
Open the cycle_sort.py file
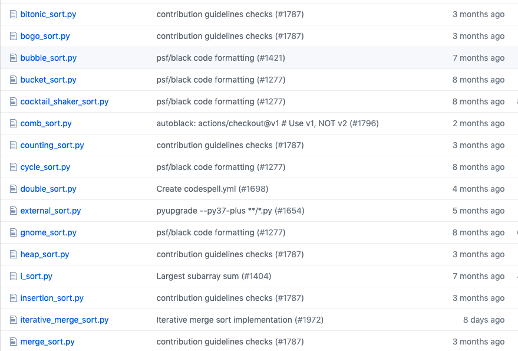click(x=45, y=167)
